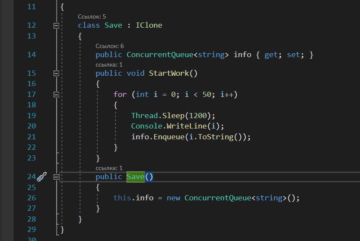
Task: Click Enqueue method on line 21
Action: (x=169, y=137)
